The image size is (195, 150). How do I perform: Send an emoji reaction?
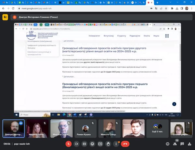tap(92, 143)
